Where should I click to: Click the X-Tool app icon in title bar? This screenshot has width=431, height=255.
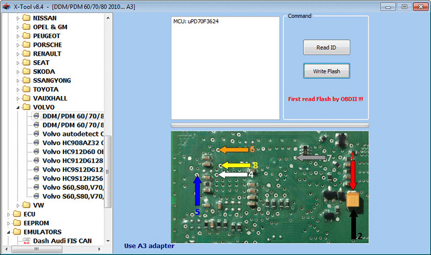7,6
